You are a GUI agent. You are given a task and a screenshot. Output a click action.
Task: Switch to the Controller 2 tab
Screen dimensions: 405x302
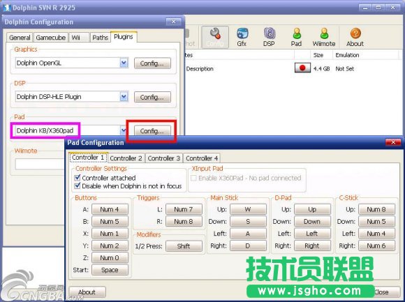click(126, 158)
